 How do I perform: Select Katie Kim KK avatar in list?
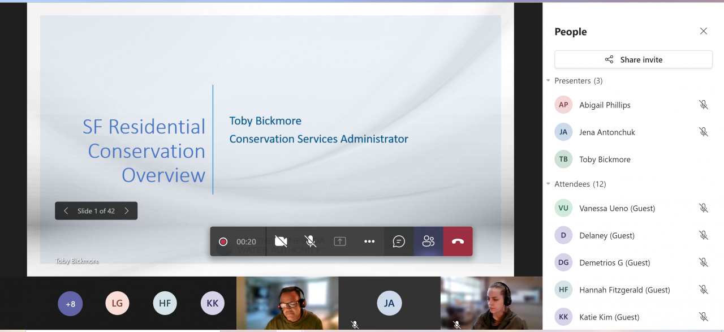click(x=563, y=317)
